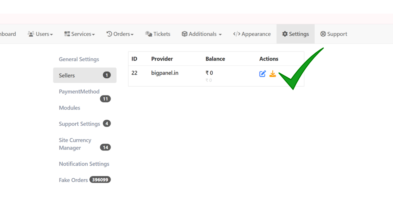
Task: Select Modules in the settings sidebar
Action: [x=69, y=108]
